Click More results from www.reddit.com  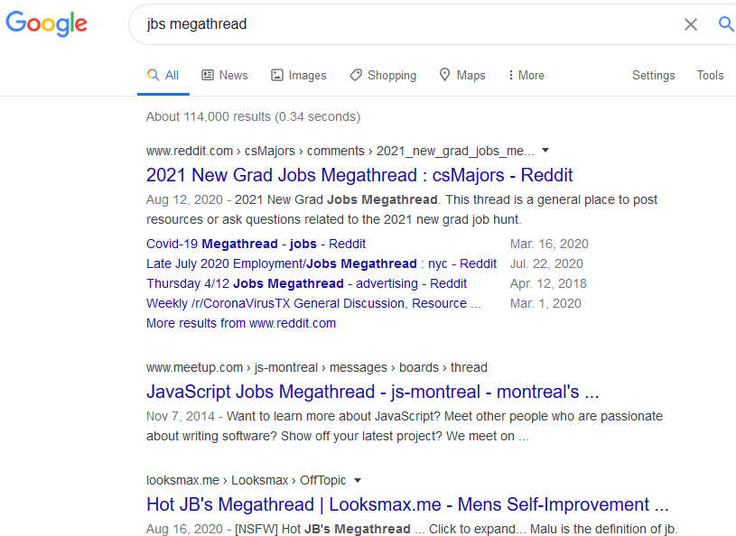241,323
